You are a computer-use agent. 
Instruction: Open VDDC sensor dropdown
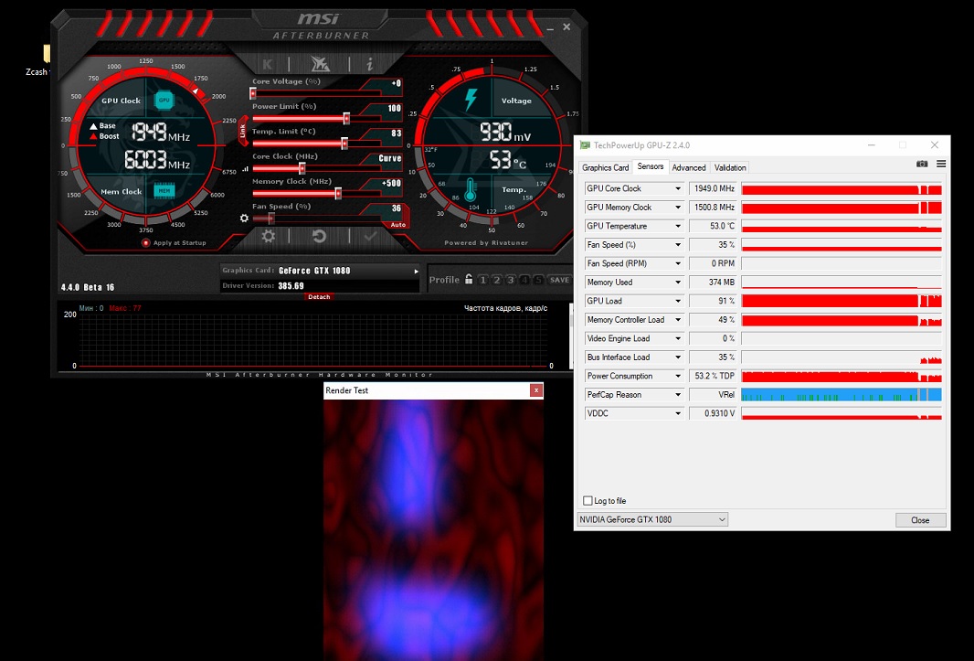678,413
